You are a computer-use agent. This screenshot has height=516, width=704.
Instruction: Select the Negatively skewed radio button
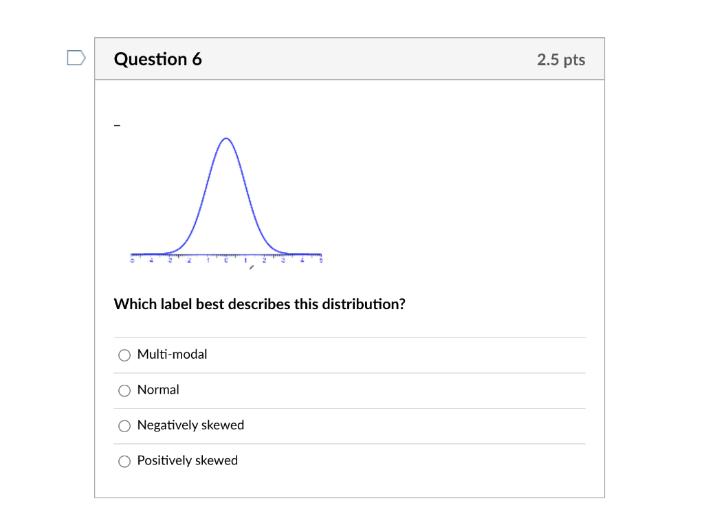(124, 425)
